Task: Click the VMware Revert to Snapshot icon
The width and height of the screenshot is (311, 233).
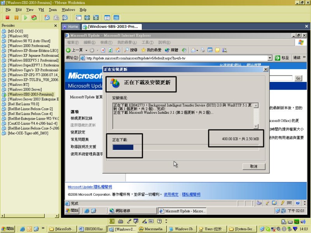Action: tap(56, 17)
